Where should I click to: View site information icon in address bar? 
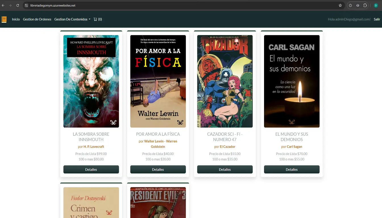tap(26, 5)
